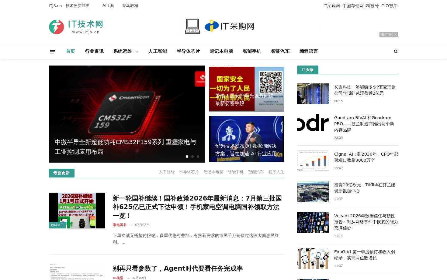The width and height of the screenshot is (447, 280).
Task: Open CMS32F159 featured slide article
Action: click(x=127, y=114)
